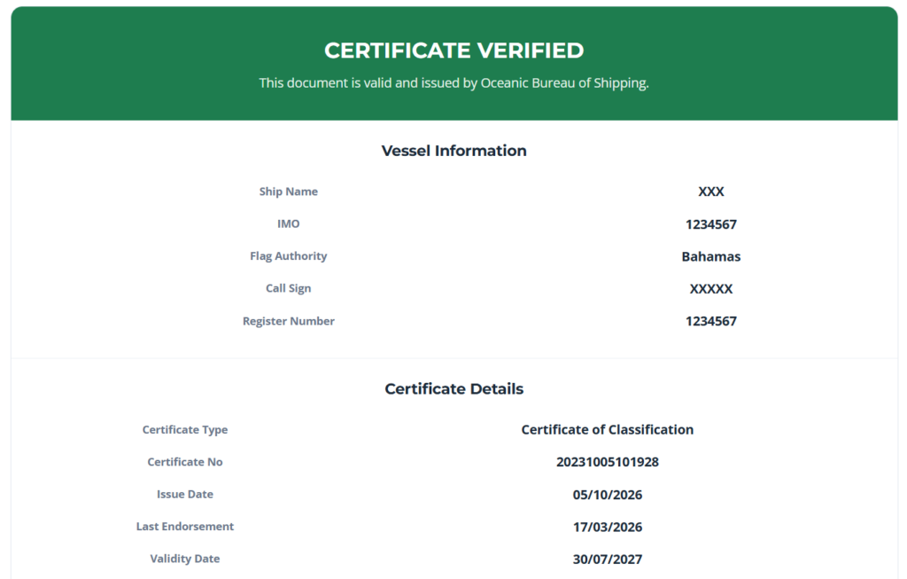Select certificate number 20231005101928

[x=608, y=462]
